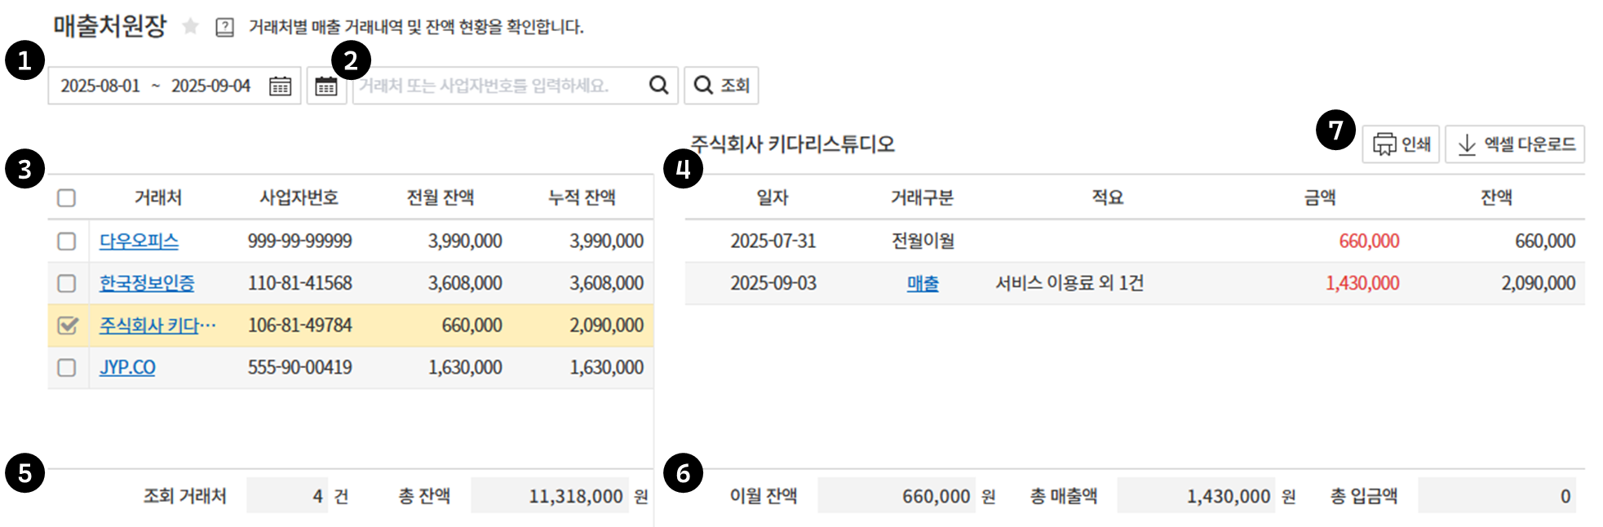Open the 한국정보인증 customer link

click(x=147, y=283)
